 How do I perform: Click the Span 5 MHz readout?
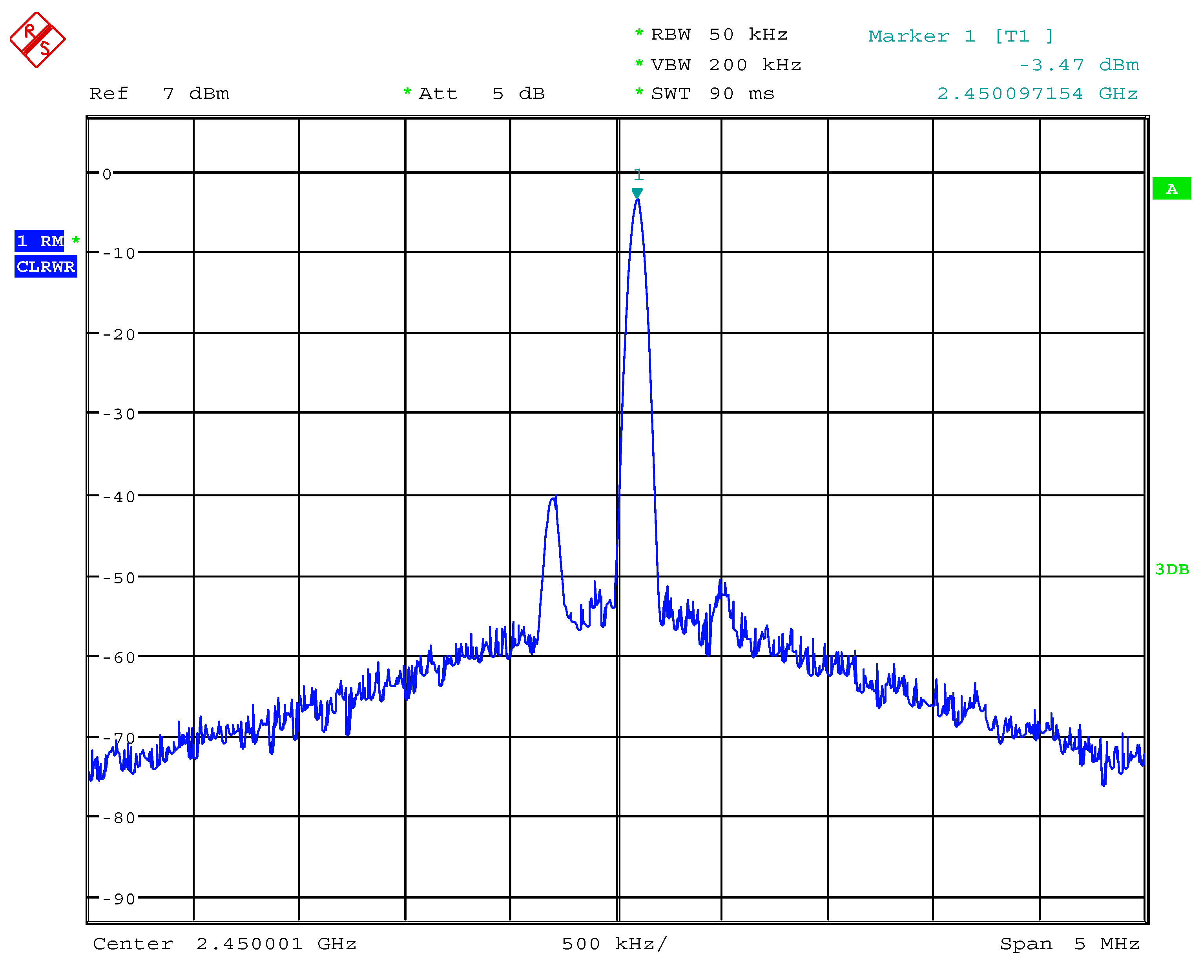tap(1070, 944)
